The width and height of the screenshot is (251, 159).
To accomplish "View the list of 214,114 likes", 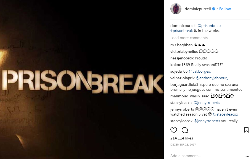I will pos(182,138).
